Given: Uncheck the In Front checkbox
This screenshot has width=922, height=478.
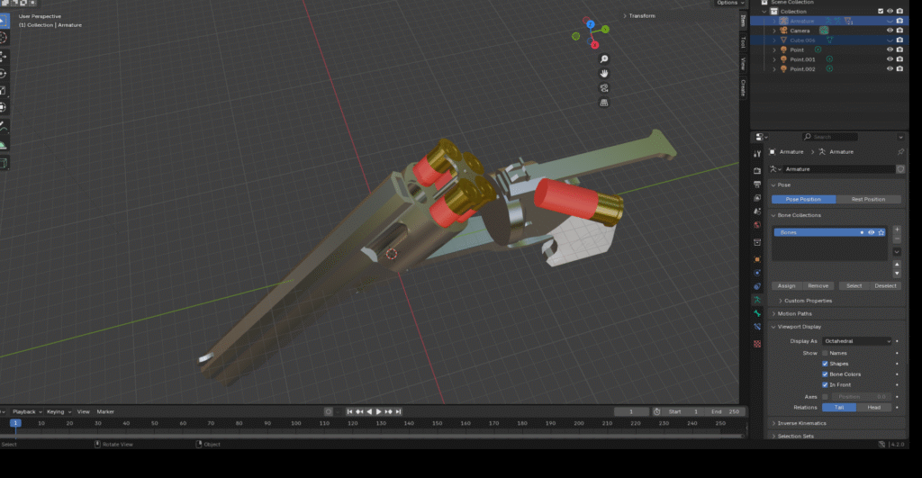Looking at the screenshot, I should (825, 384).
